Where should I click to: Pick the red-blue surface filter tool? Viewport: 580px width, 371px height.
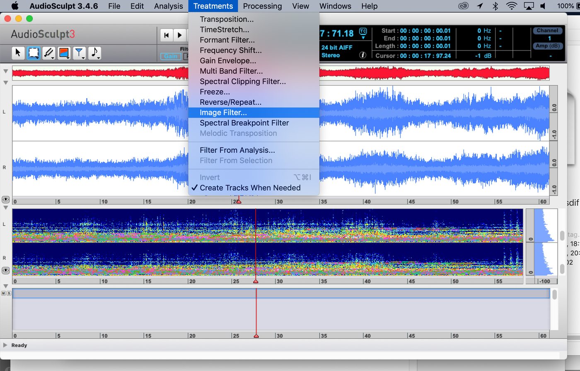[x=64, y=53]
